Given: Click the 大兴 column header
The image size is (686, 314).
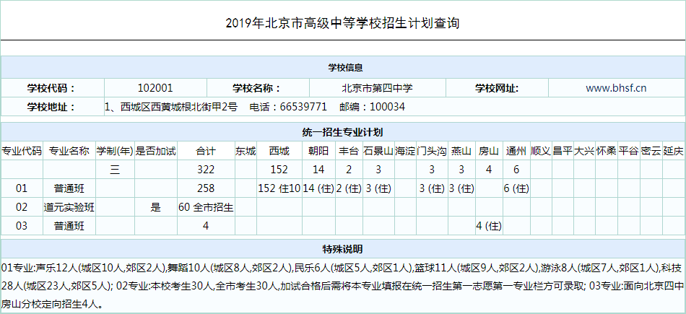Looking at the screenshot, I should tap(584, 151).
